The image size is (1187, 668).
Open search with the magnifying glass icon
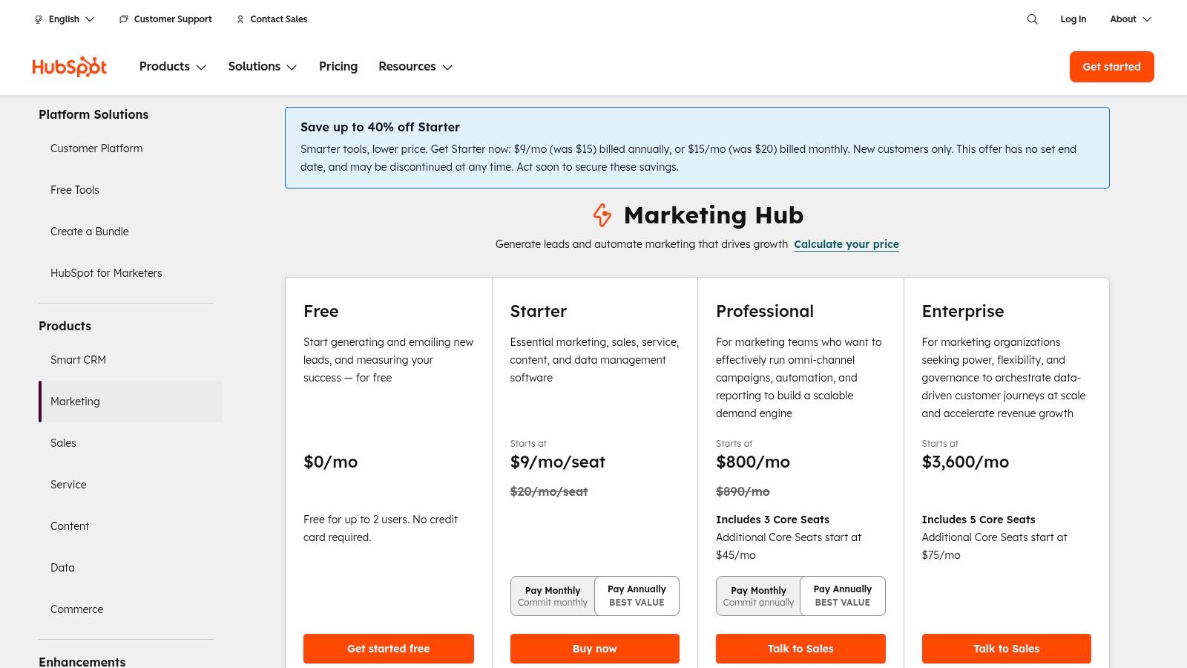[x=1032, y=19]
